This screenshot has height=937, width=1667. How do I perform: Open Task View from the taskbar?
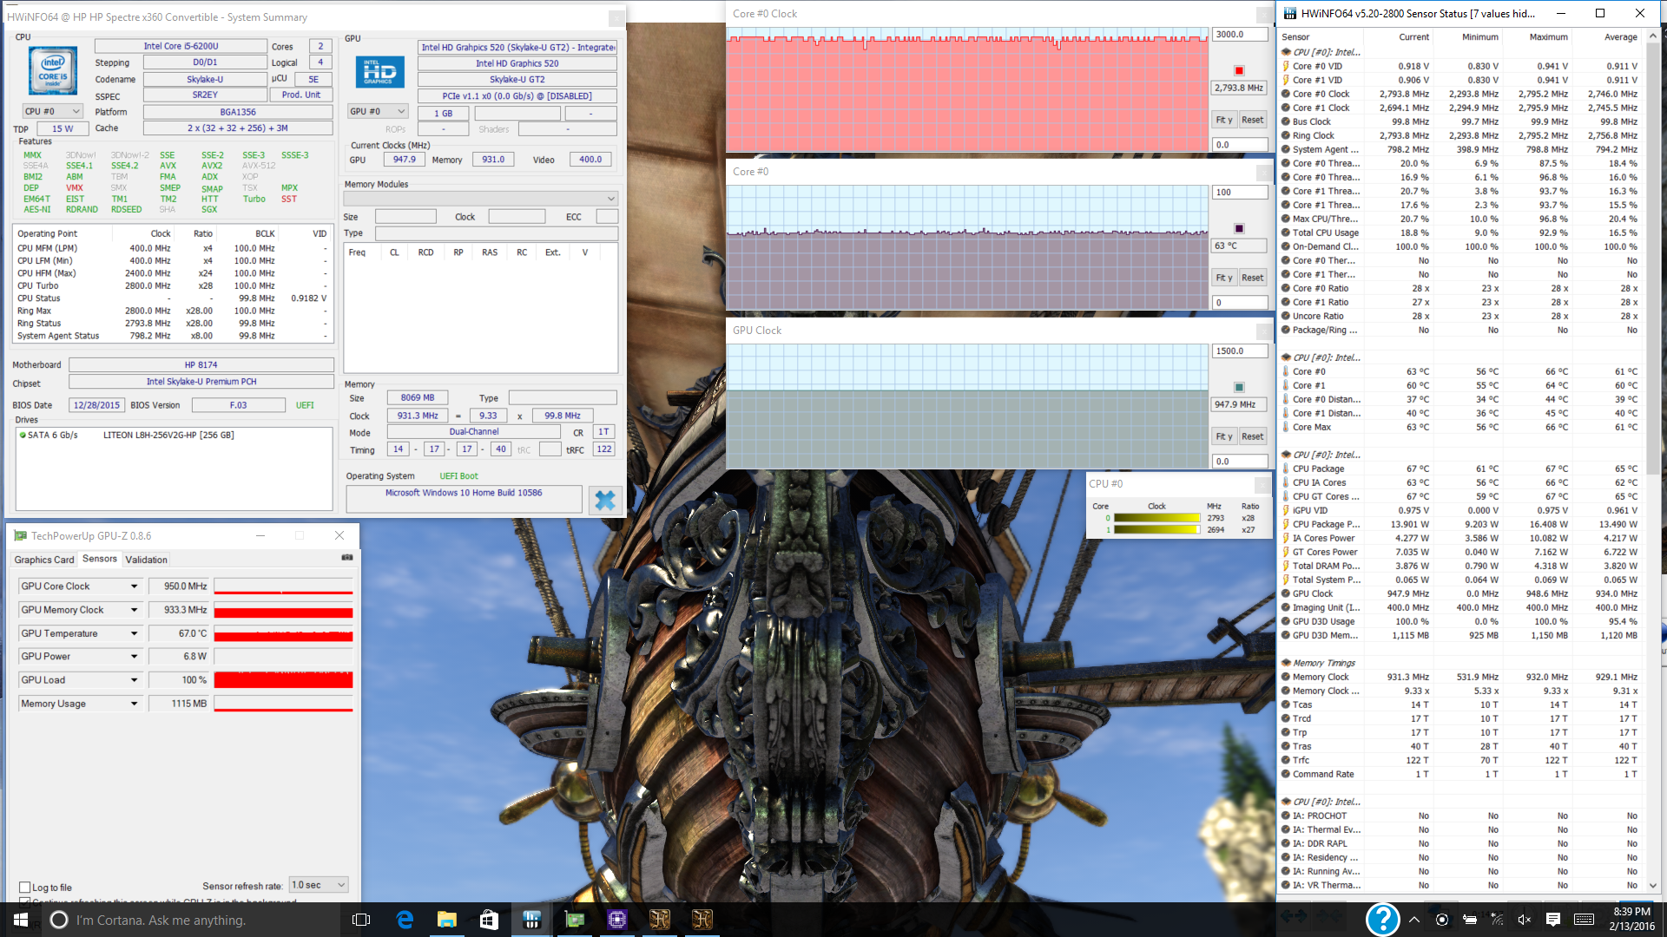[x=361, y=920]
